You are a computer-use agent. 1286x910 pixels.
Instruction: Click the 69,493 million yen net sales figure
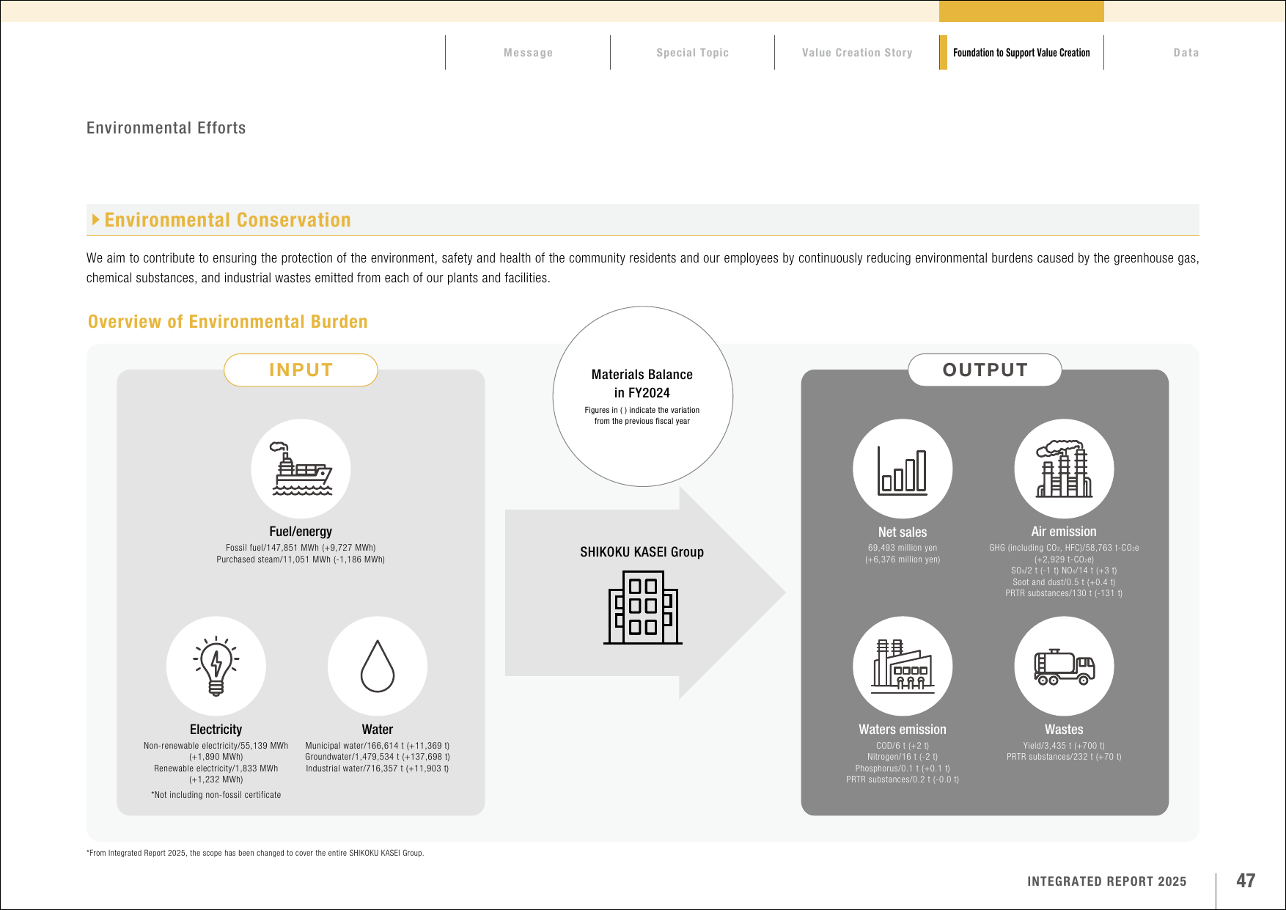pyautogui.click(x=903, y=548)
